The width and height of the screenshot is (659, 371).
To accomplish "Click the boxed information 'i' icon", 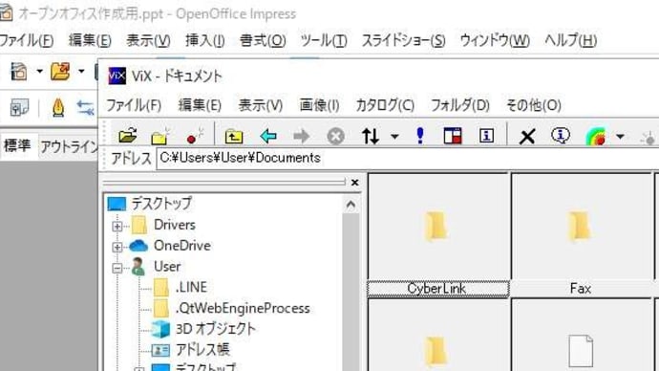I will (486, 136).
